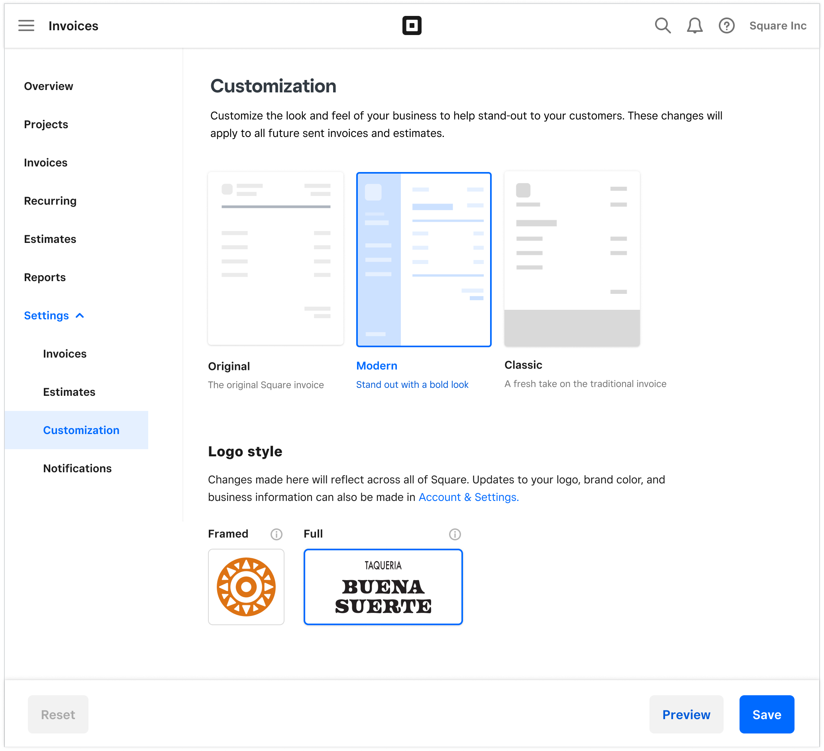The image size is (824, 751).
Task: Open help using the question mark icon
Action: point(726,25)
